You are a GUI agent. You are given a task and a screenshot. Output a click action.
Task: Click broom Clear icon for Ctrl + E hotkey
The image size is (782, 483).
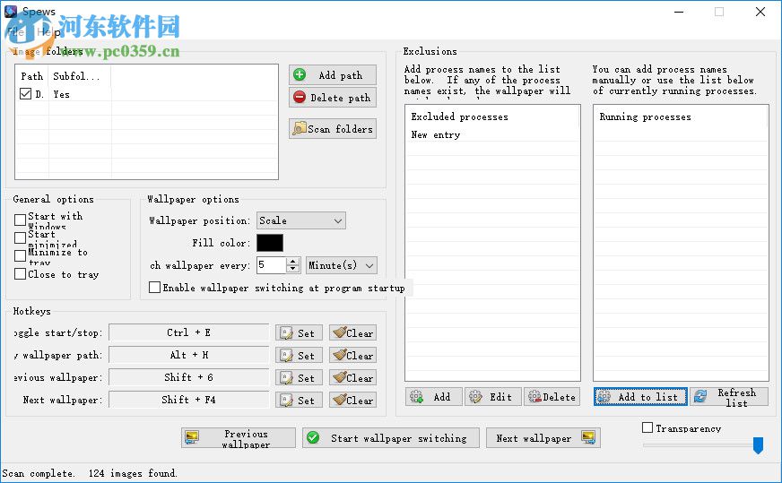pos(340,332)
